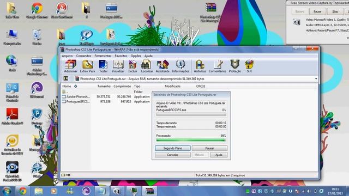
Task: Click the Visualizar toolbar icon
Action: tap(118, 66)
